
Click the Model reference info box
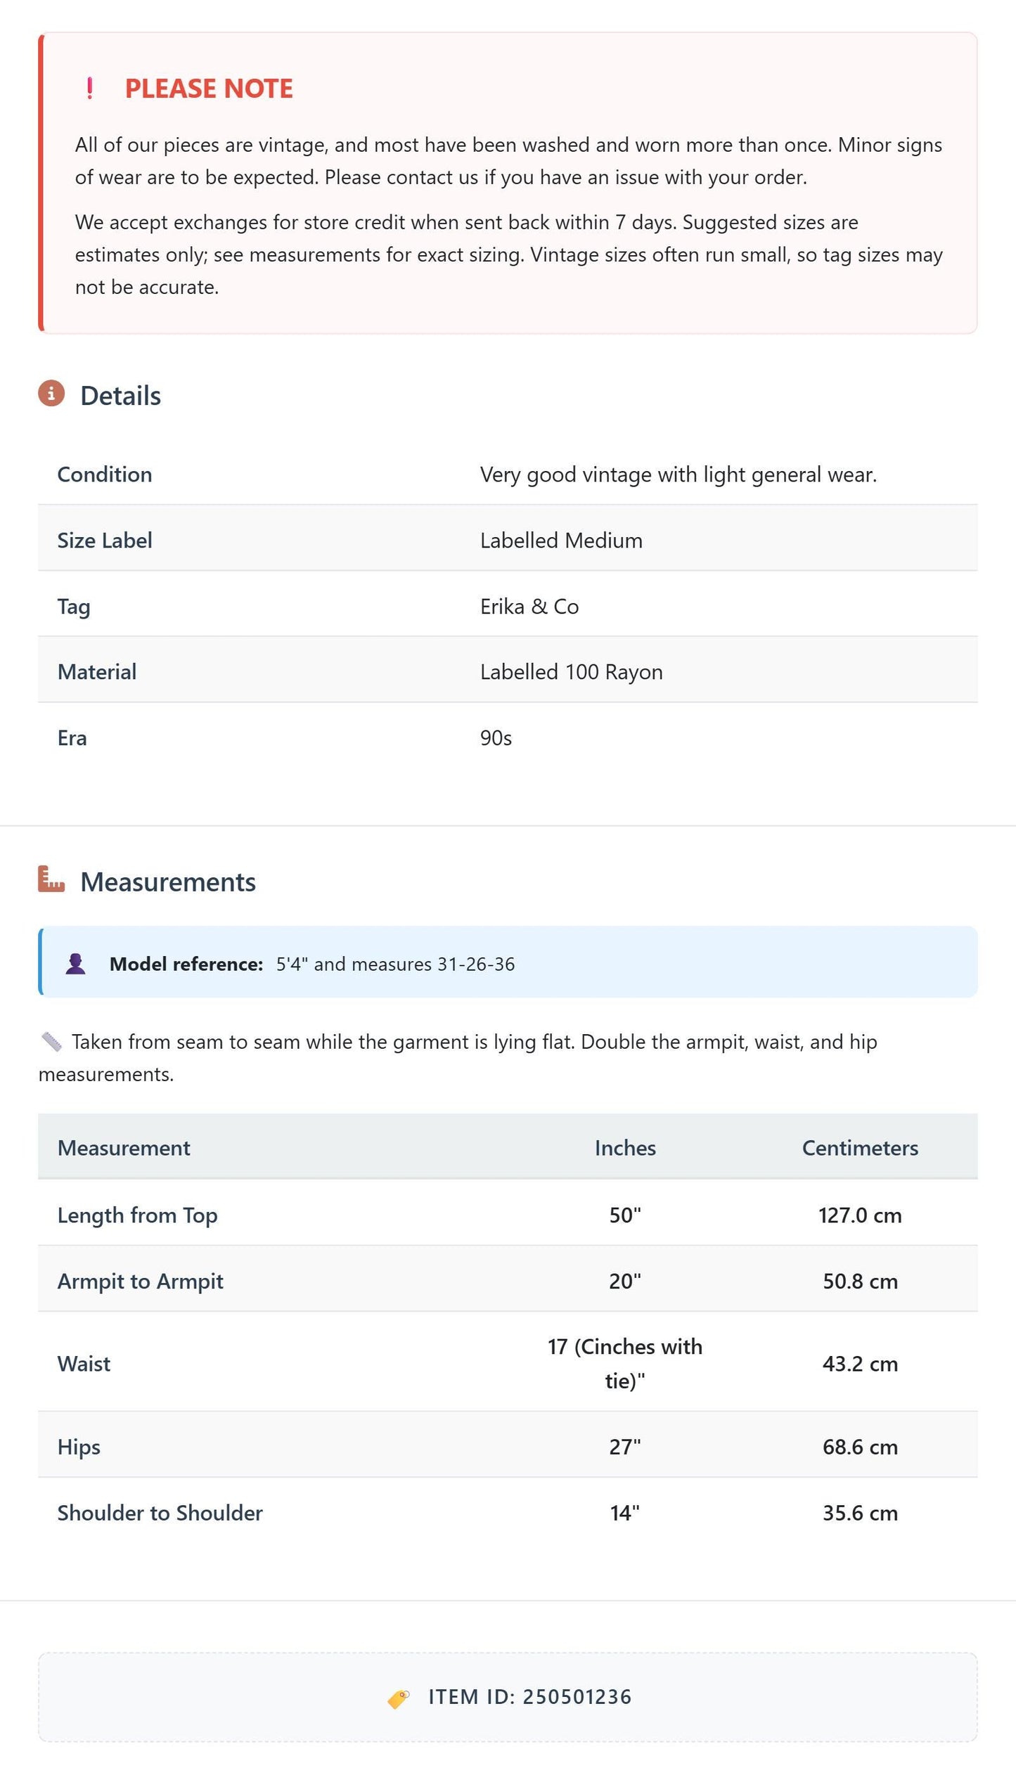(x=508, y=962)
